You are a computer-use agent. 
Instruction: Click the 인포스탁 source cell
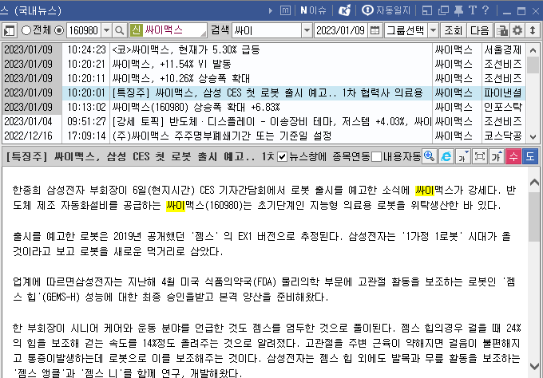pyautogui.click(x=503, y=107)
